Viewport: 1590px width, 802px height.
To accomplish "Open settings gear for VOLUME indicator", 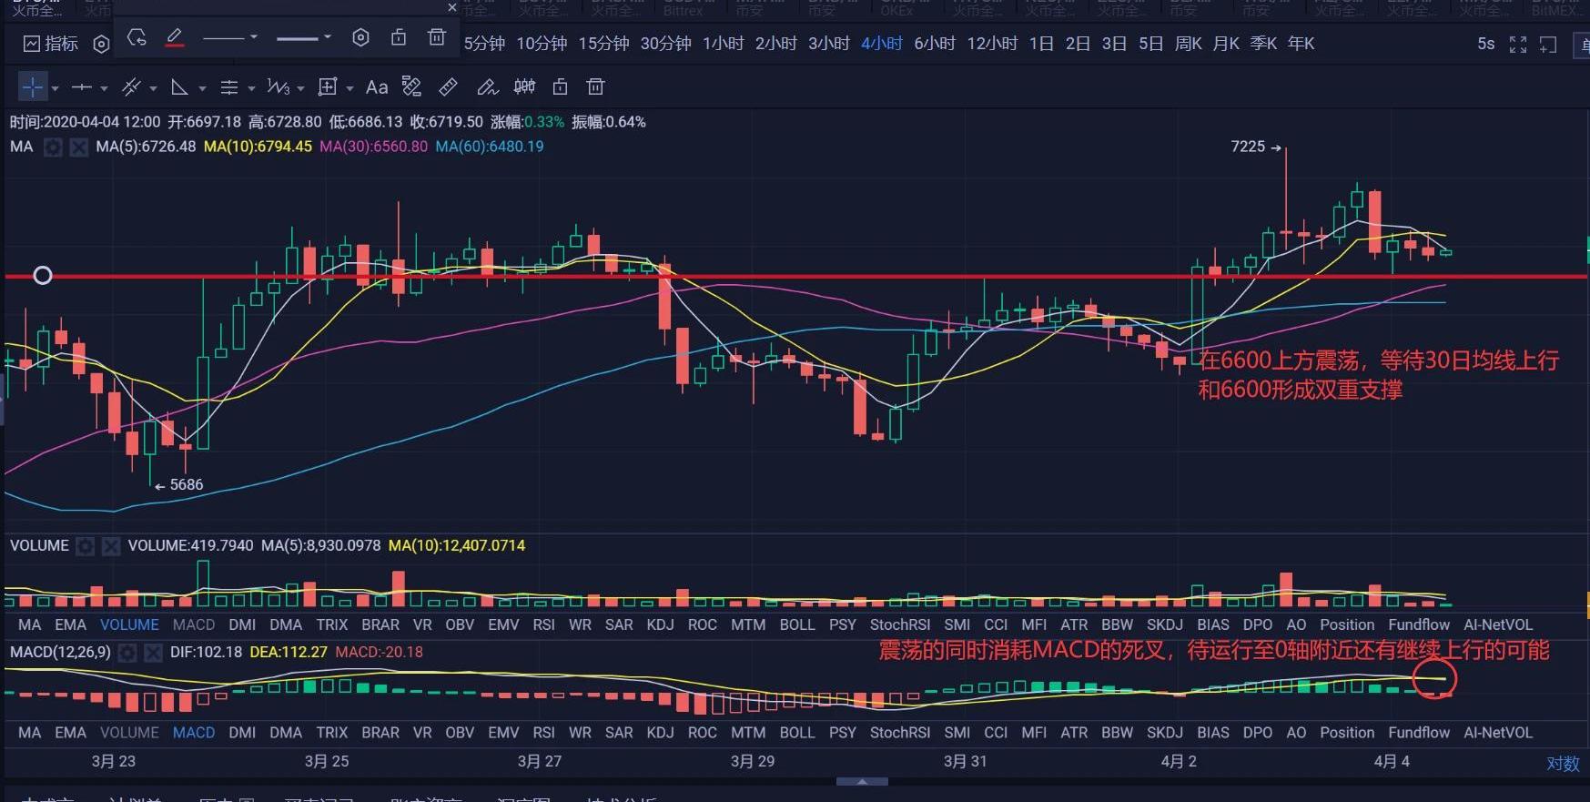I will [x=86, y=546].
